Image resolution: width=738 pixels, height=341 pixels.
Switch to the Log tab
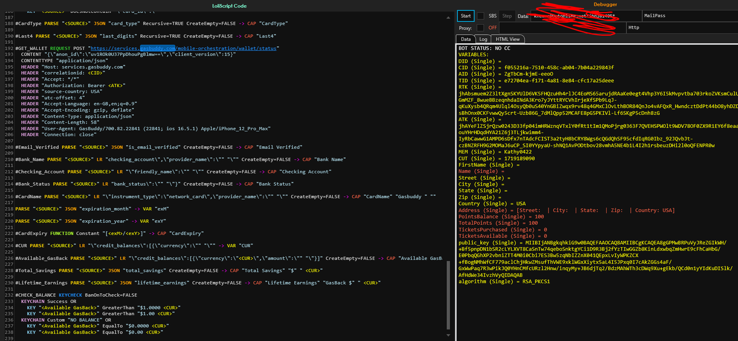(483, 39)
